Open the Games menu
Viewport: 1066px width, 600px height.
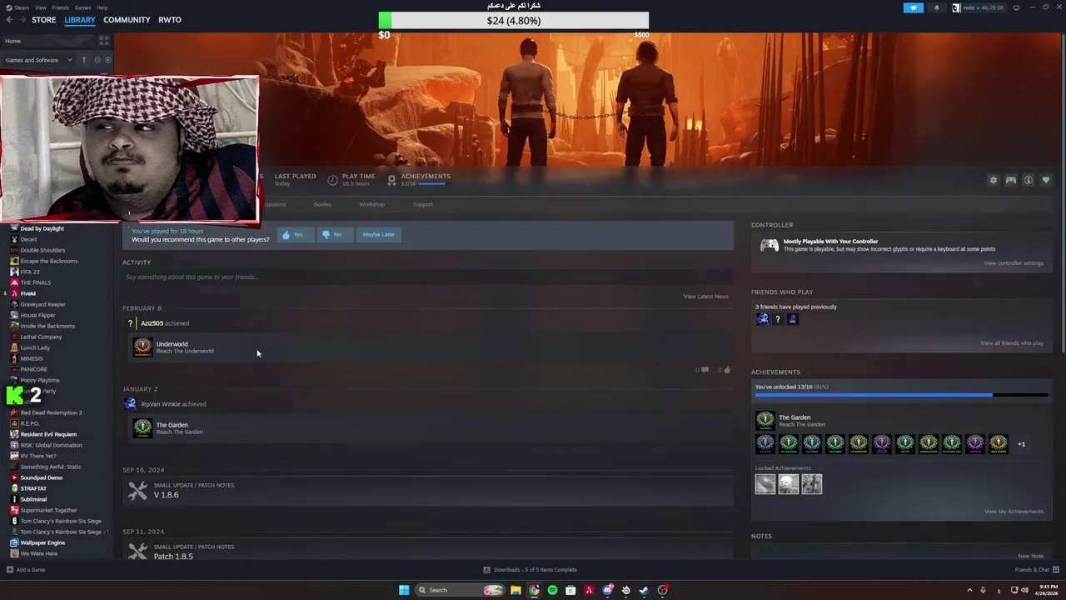pyautogui.click(x=82, y=7)
